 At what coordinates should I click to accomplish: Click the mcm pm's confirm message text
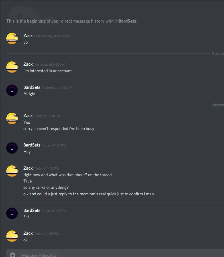tap(89, 194)
